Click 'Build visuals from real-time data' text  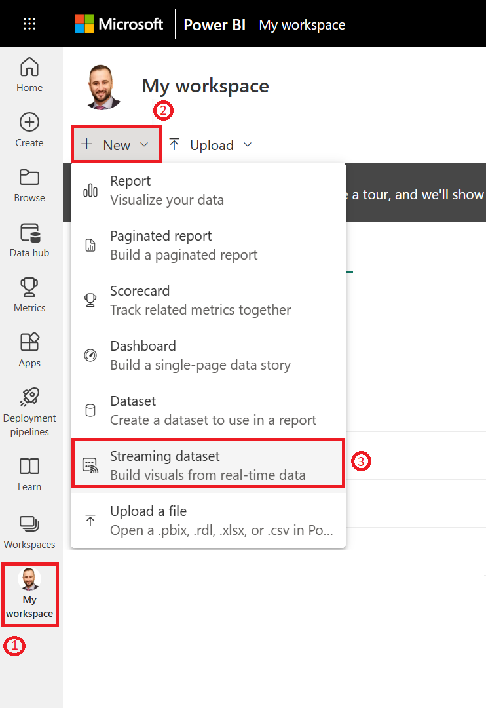[208, 475]
